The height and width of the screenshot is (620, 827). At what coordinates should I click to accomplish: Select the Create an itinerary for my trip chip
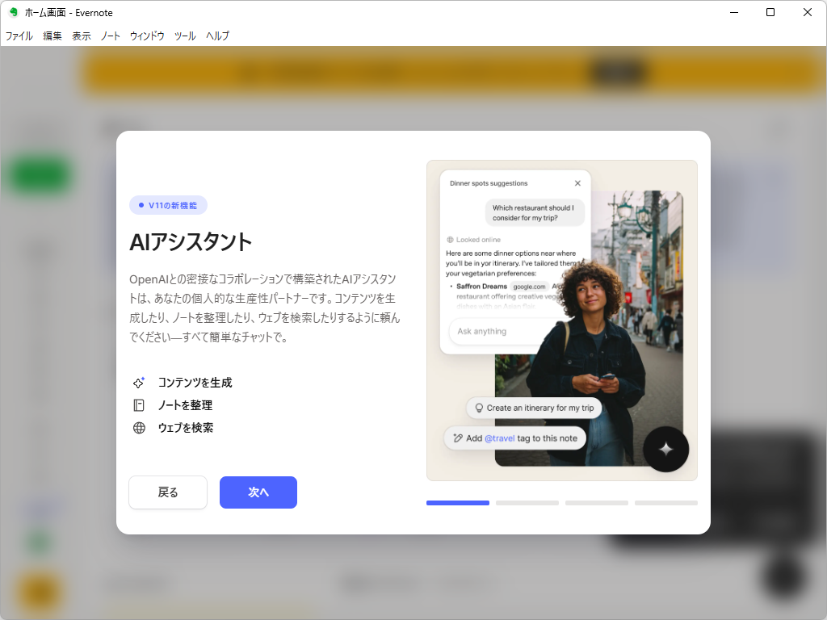click(534, 408)
